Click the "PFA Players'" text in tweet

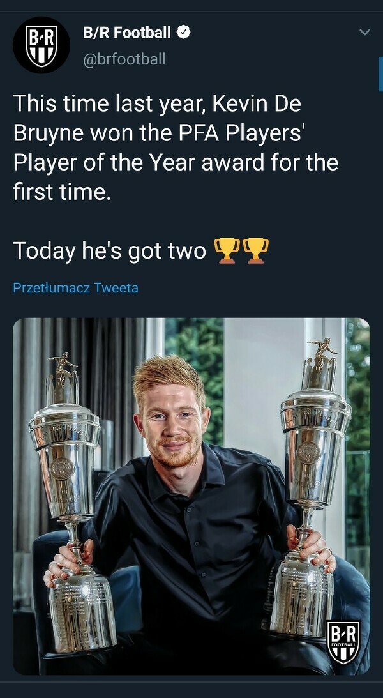coord(241,133)
